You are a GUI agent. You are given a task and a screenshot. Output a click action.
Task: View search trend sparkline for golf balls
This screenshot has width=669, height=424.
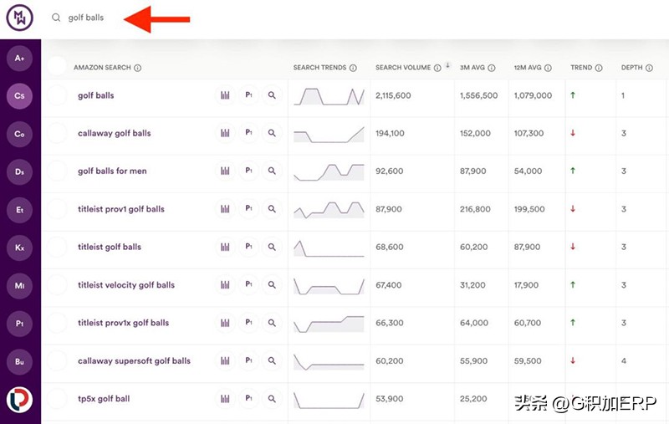click(329, 96)
